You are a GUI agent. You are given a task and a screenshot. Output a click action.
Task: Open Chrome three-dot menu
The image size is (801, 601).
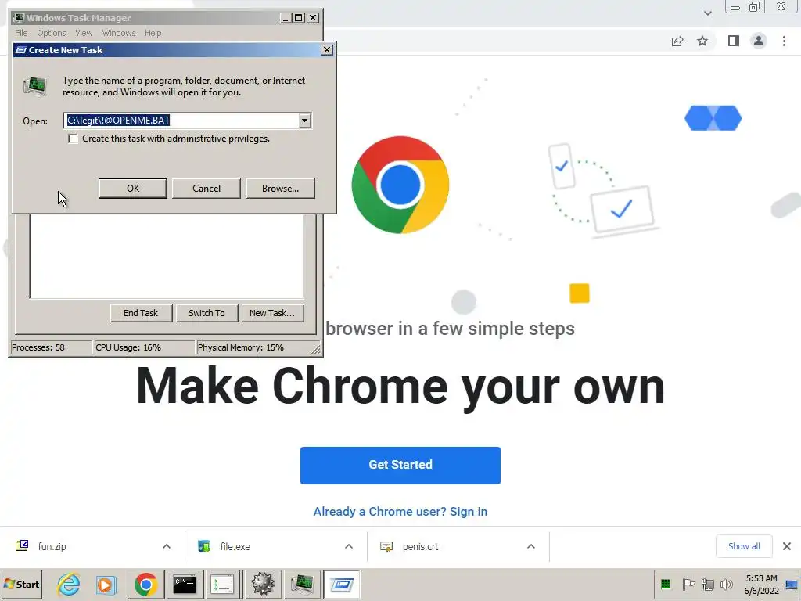(x=784, y=41)
